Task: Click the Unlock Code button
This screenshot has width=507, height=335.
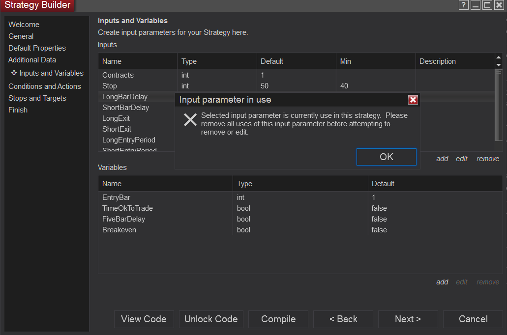Action: coord(211,319)
